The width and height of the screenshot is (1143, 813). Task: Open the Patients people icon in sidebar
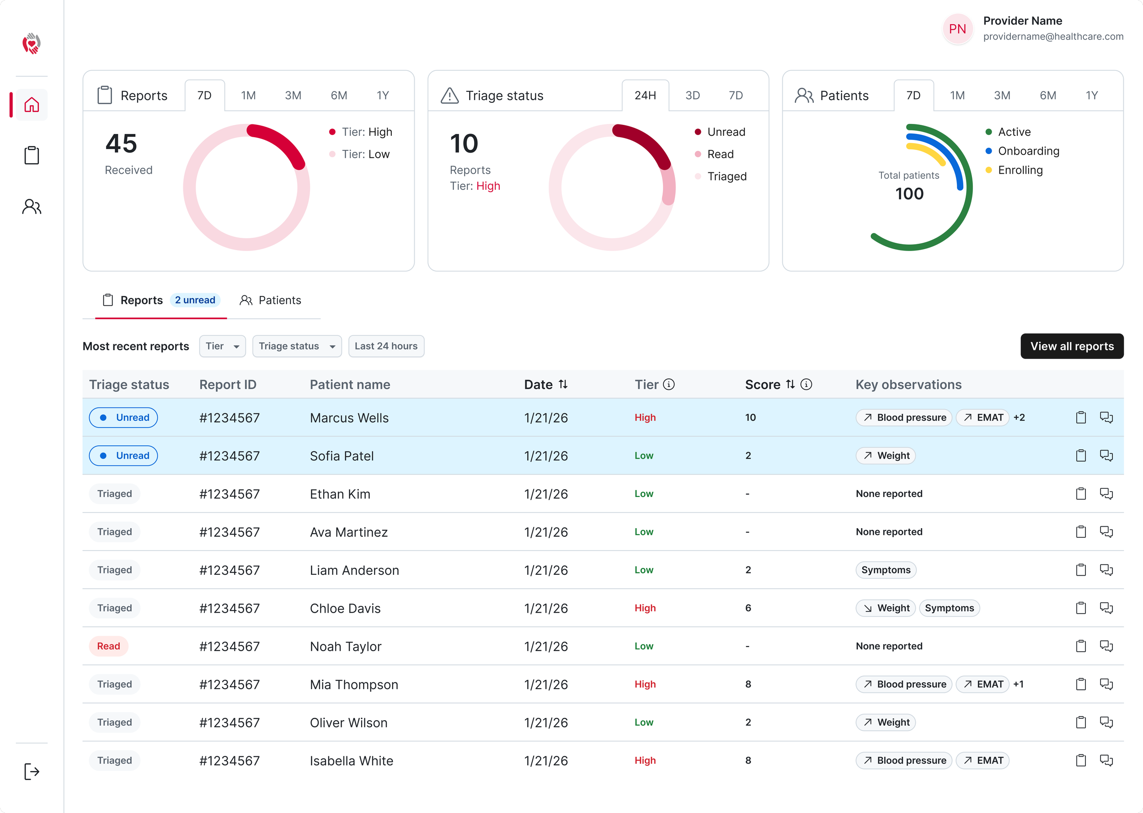[32, 206]
